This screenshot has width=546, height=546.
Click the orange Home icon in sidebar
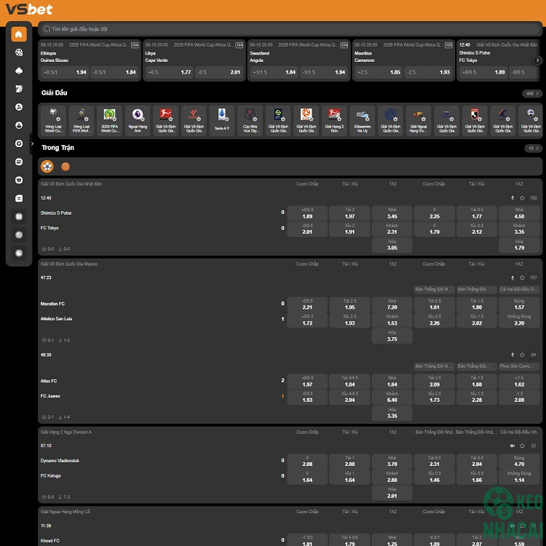19,34
